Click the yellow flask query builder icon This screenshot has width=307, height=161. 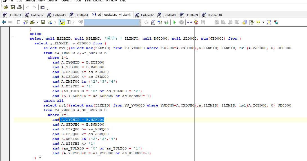tap(244, 22)
